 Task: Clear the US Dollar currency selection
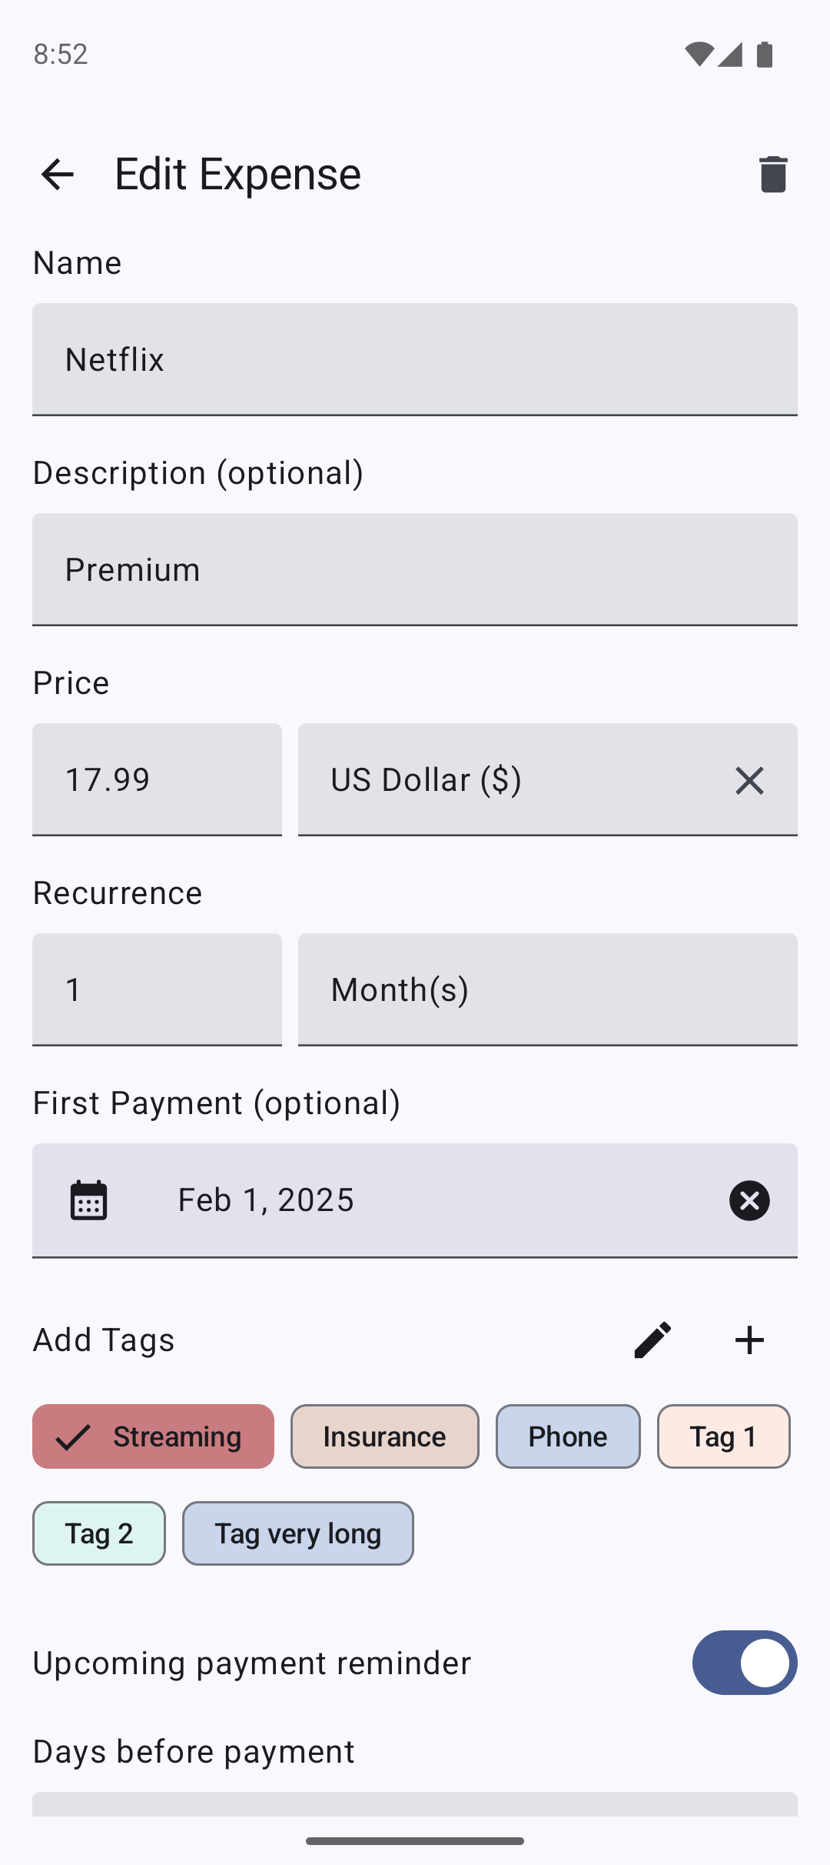pyautogui.click(x=749, y=780)
